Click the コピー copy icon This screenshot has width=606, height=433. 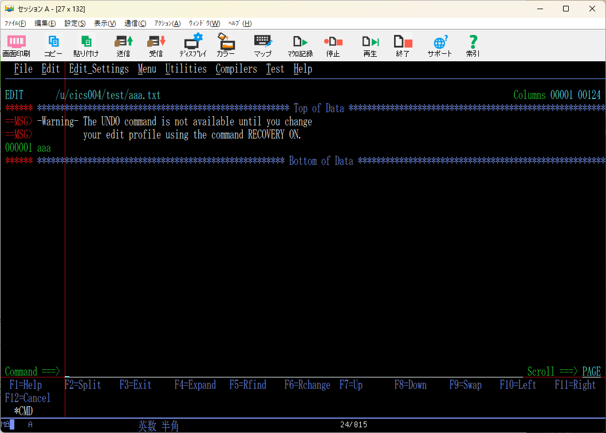point(53,46)
